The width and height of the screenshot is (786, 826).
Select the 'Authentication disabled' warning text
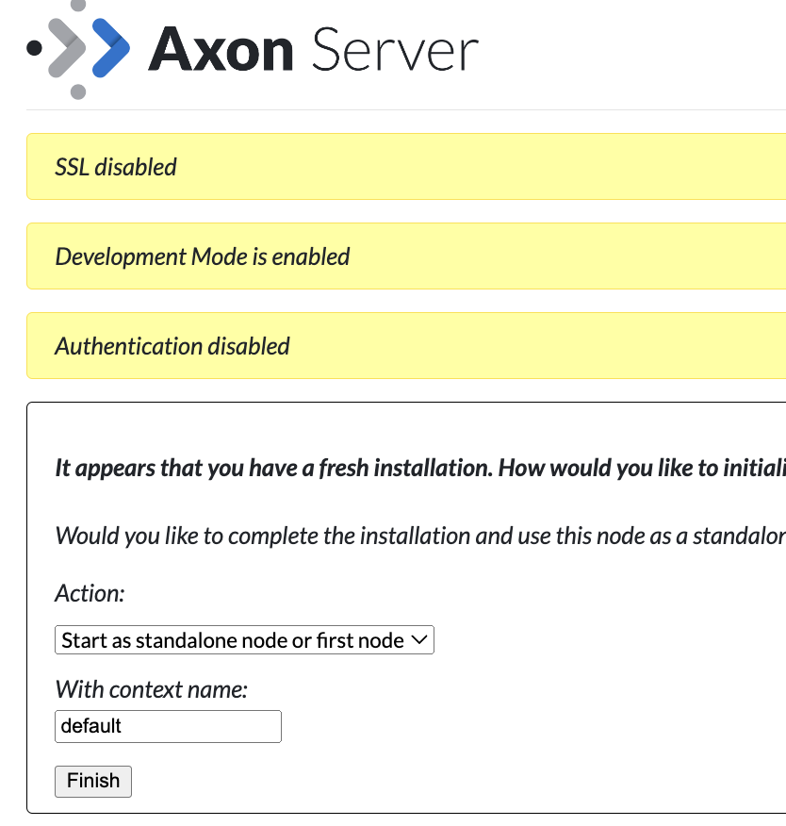[172, 346]
